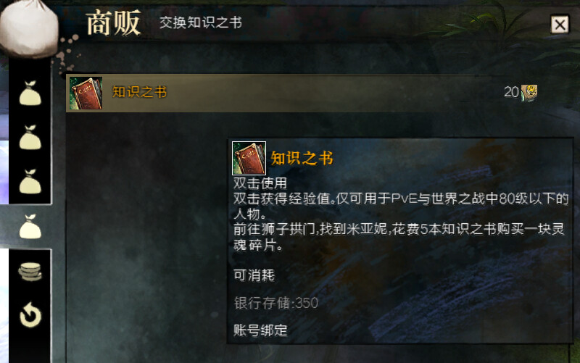Select the third bag vendor tab
This screenshot has width=580, height=363.
point(30,182)
